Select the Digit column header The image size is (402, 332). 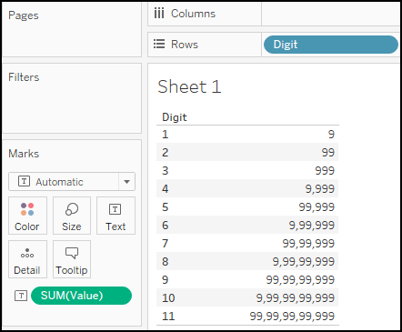(175, 117)
